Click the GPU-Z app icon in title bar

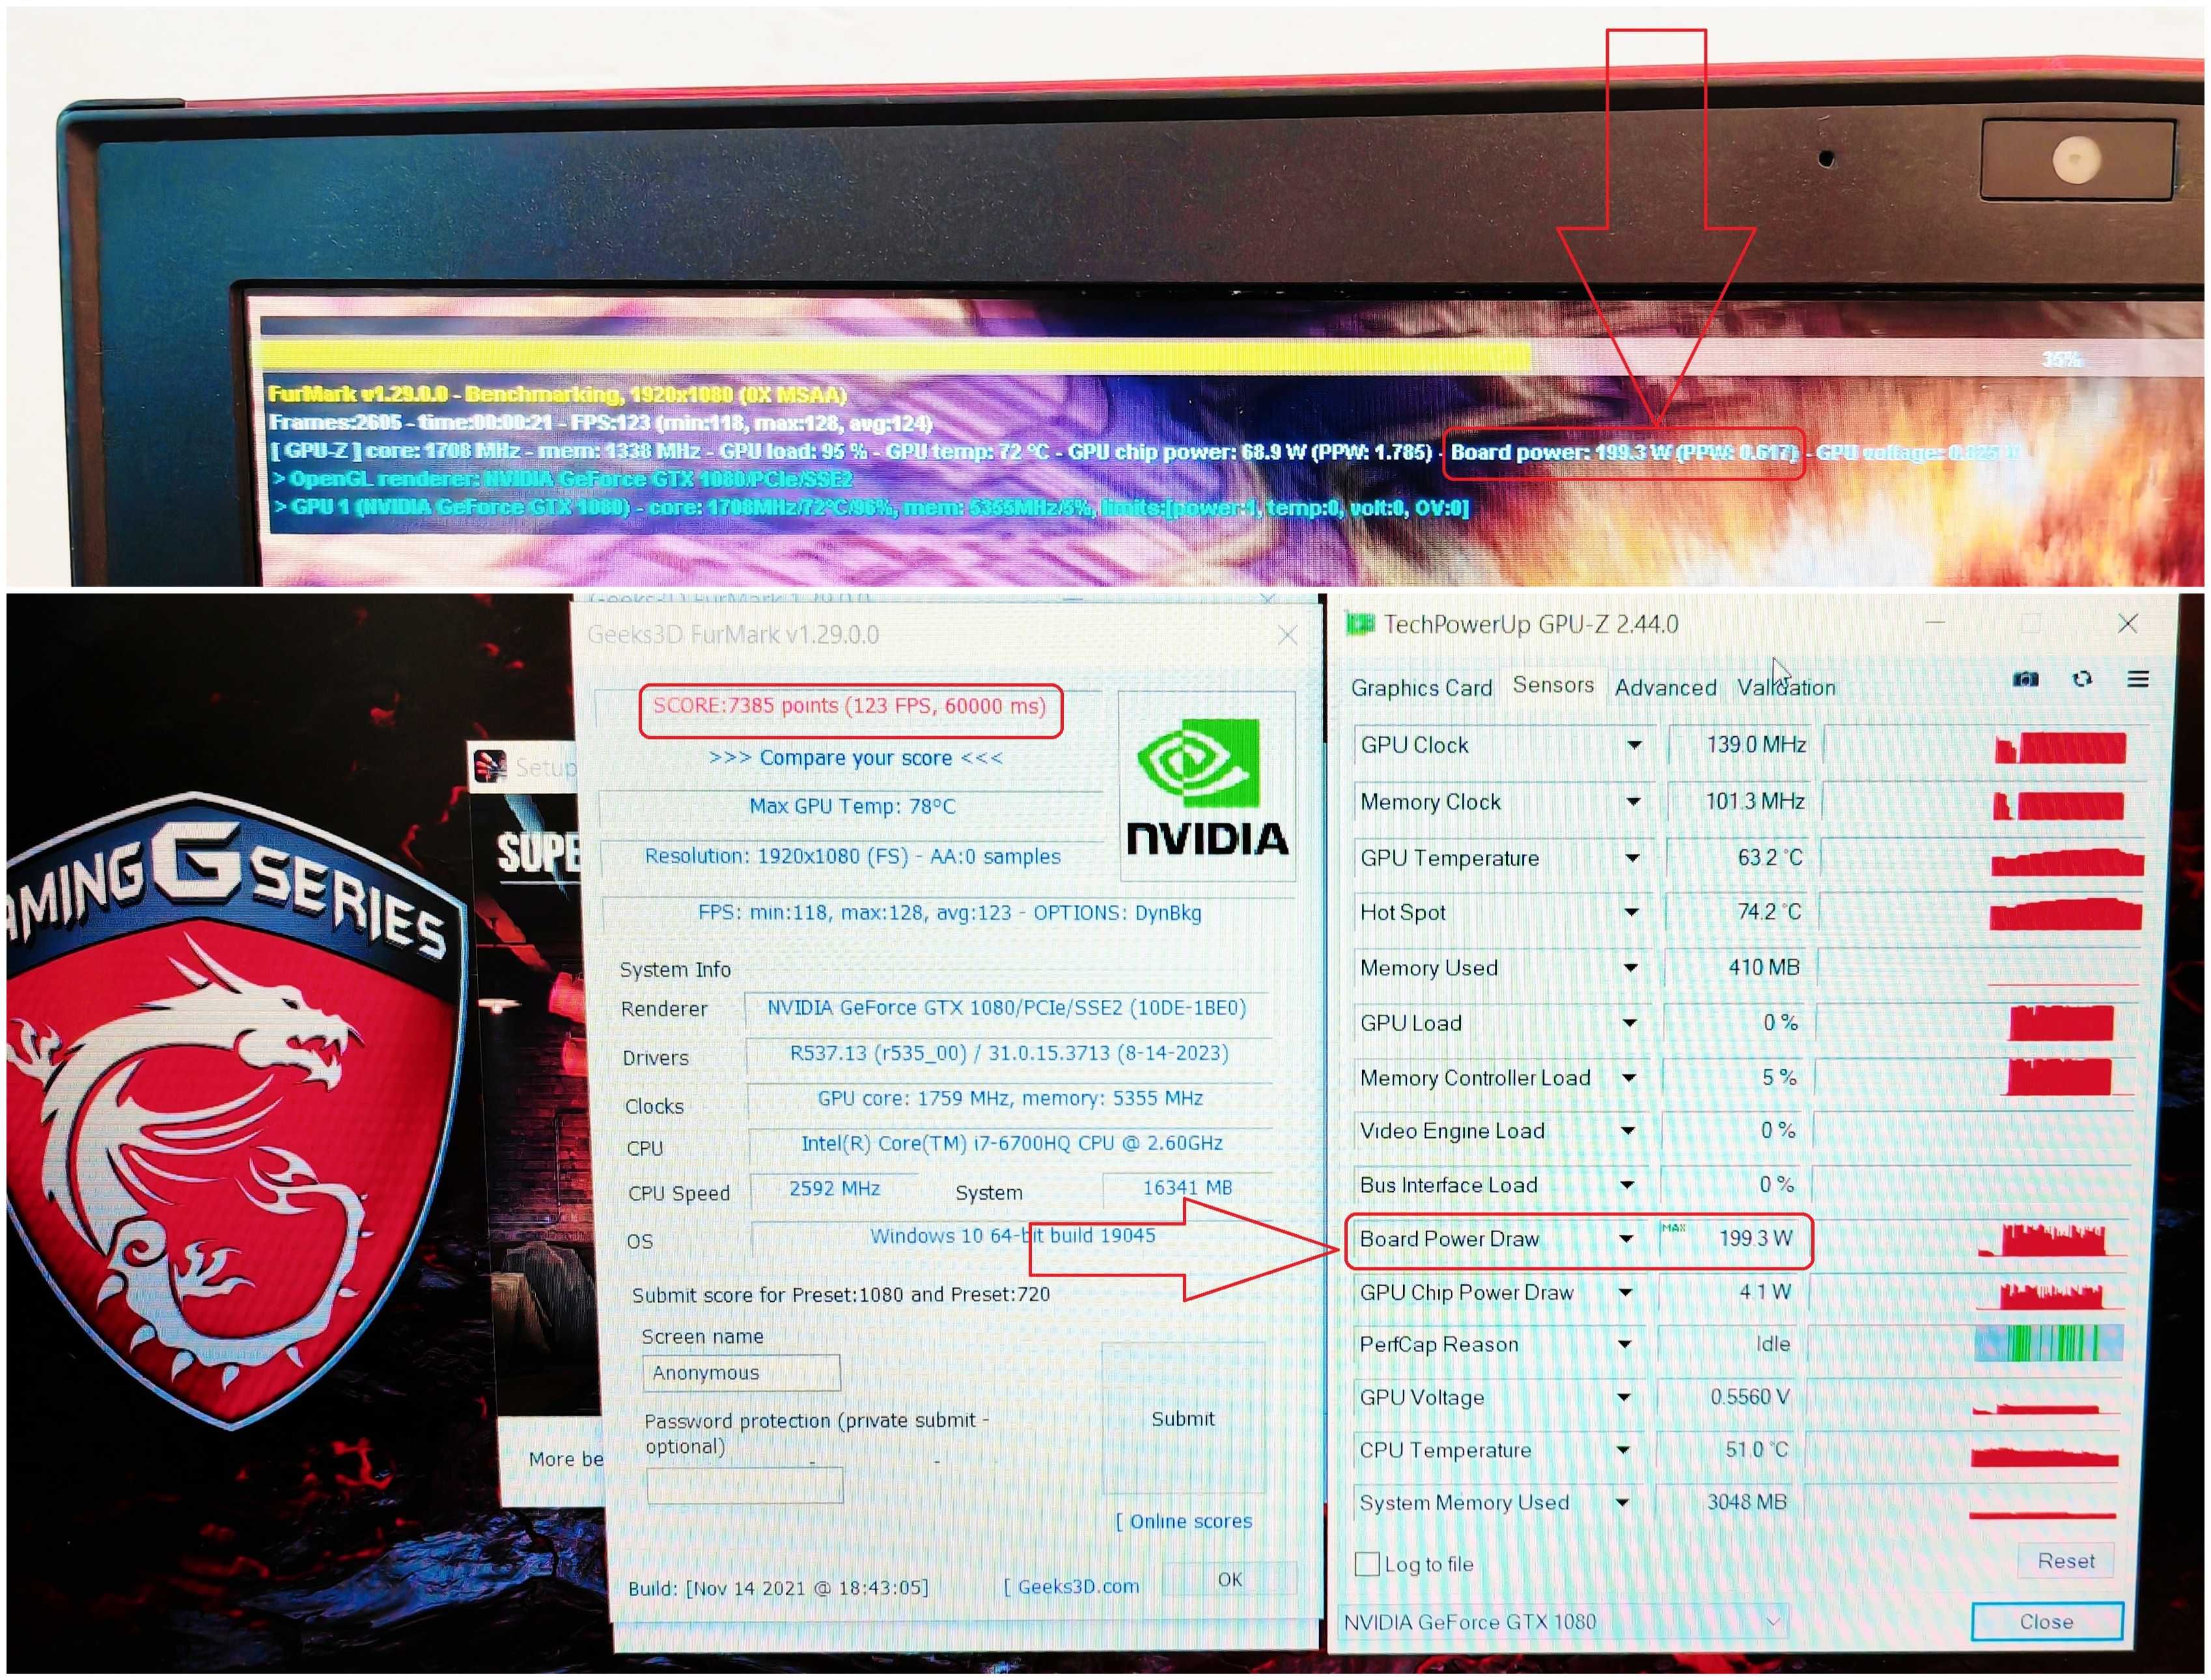coord(1360,624)
